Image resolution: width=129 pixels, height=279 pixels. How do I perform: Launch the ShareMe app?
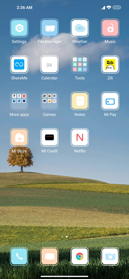click(19, 64)
